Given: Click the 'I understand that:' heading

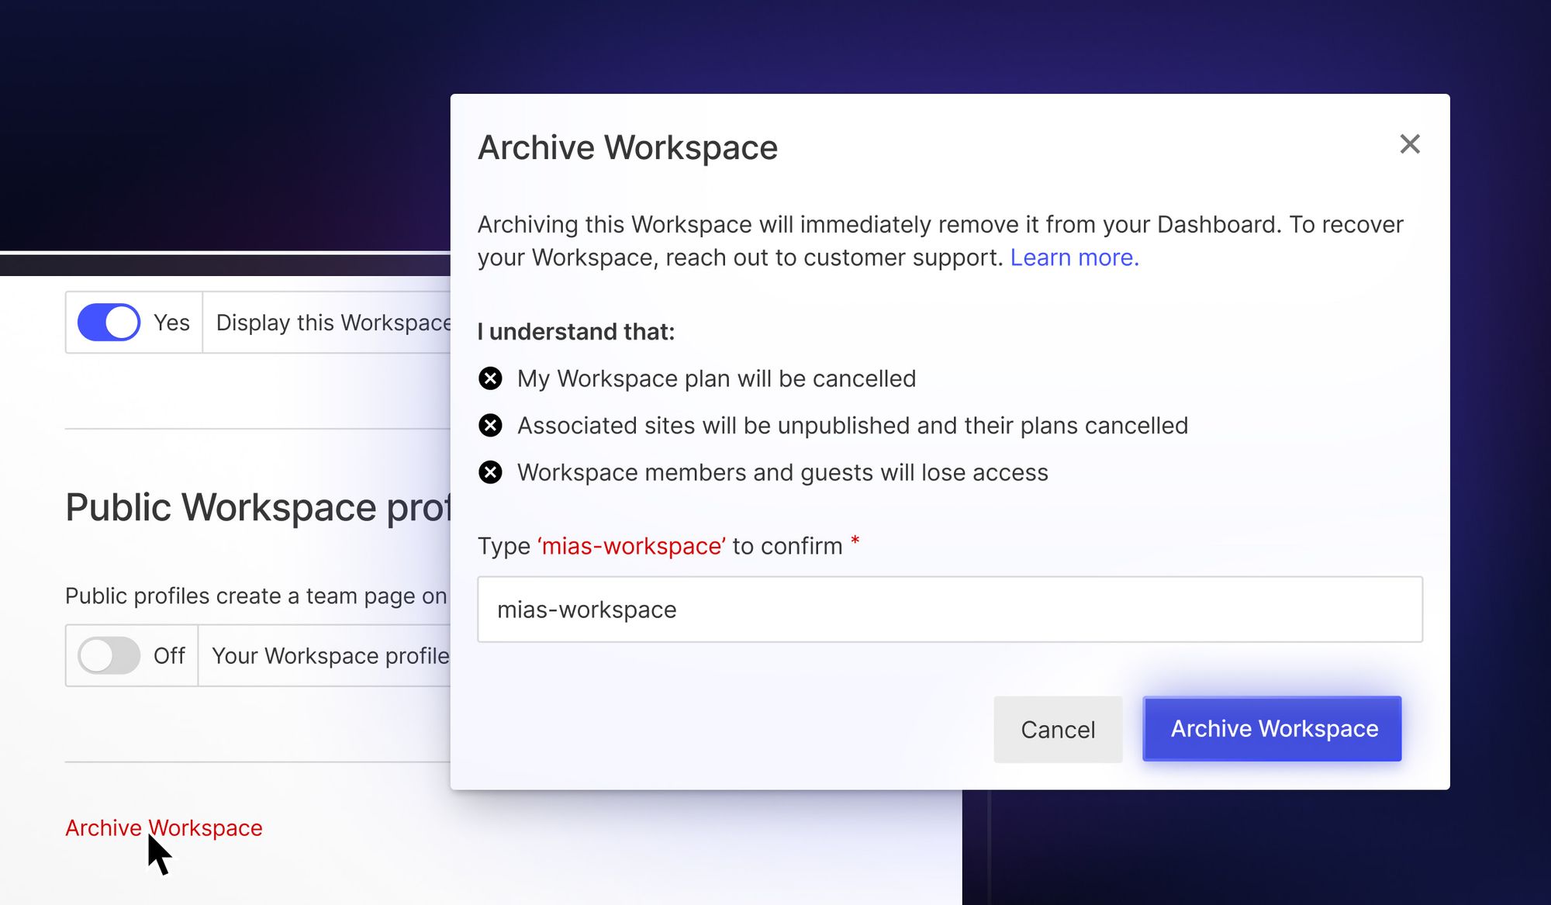Looking at the screenshot, I should [575, 332].
